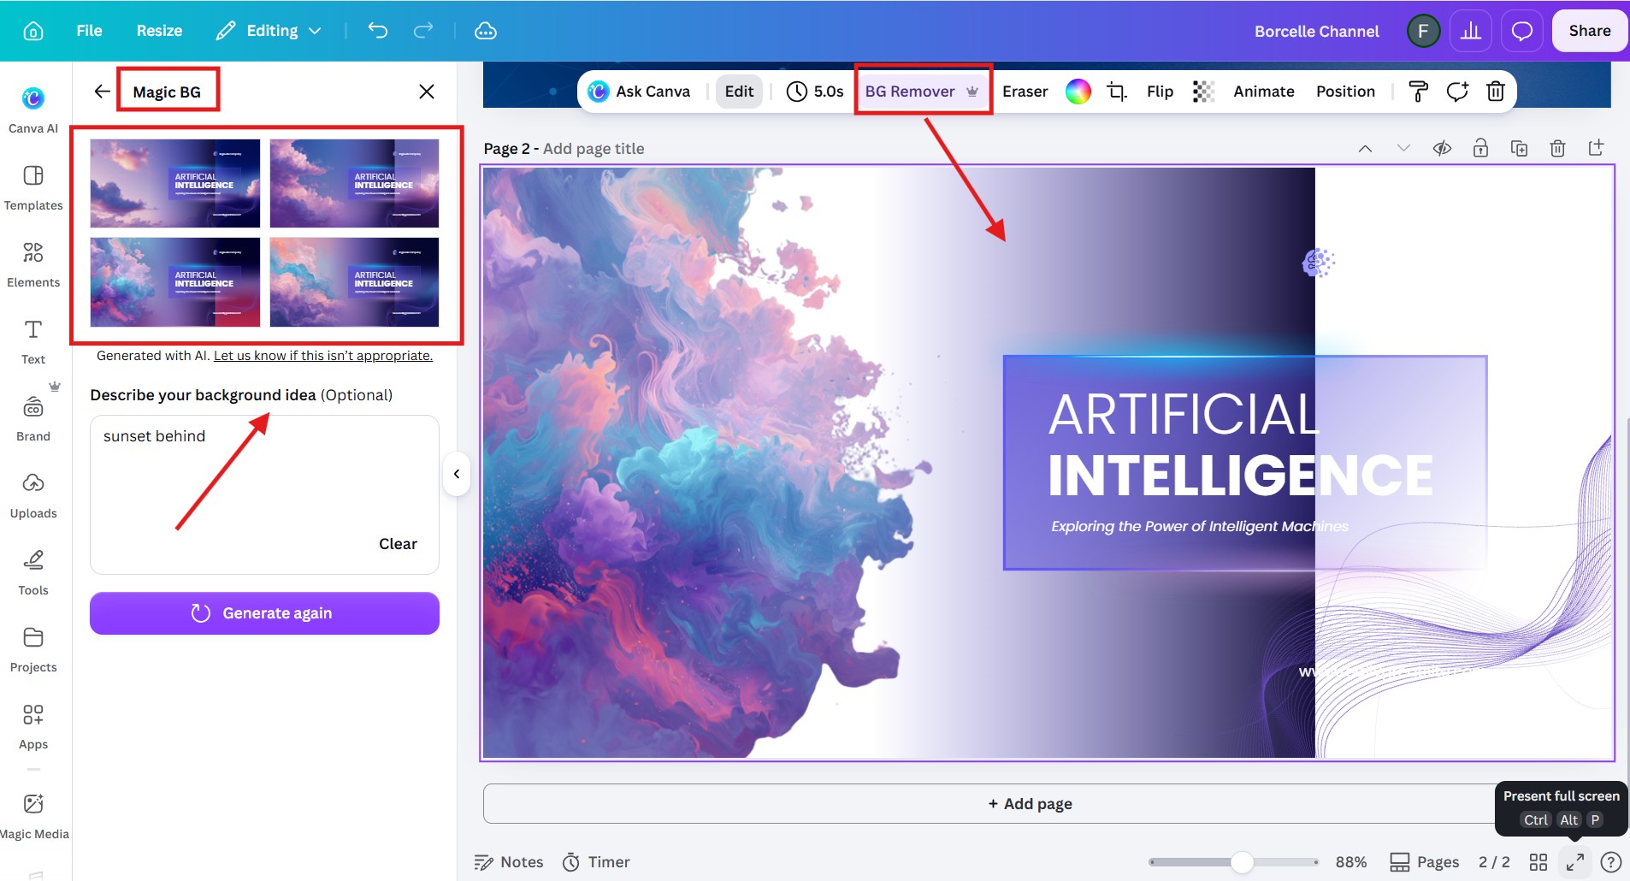Click the F user avatar
Screen dimensions: 1630x881
point(1423,31)
